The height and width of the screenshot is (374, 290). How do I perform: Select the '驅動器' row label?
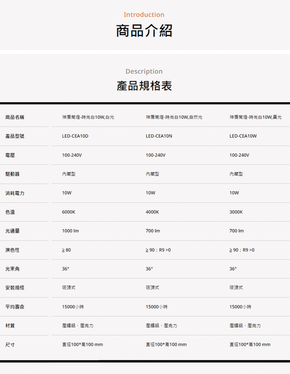[x=13, y=174]
